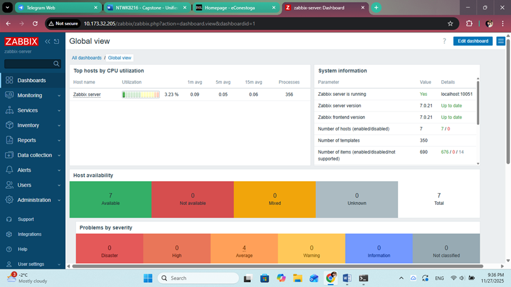The width and height of the screenshot is (511, 287).
Task: Collapse the Zabbix sidebar with double chevron icon
Action: (x=48, y=41)
